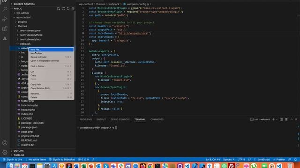Switch to the Output tab
The height and width of the screenshot is (168, 300).
[101, 119]
